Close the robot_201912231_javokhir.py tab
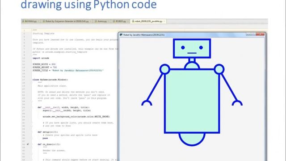The image size is (286, 161). 164,21
